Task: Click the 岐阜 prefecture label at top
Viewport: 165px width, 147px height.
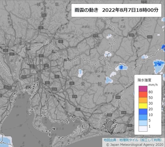Action: tap(48, 4)
